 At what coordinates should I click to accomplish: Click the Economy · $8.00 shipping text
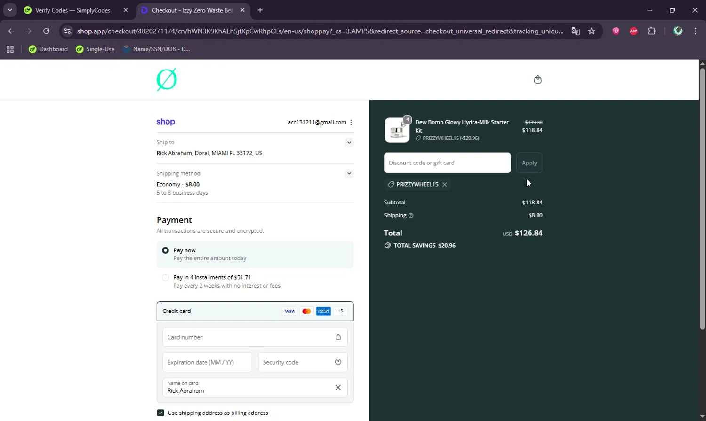pyautogui.click(x=178, y=184)
